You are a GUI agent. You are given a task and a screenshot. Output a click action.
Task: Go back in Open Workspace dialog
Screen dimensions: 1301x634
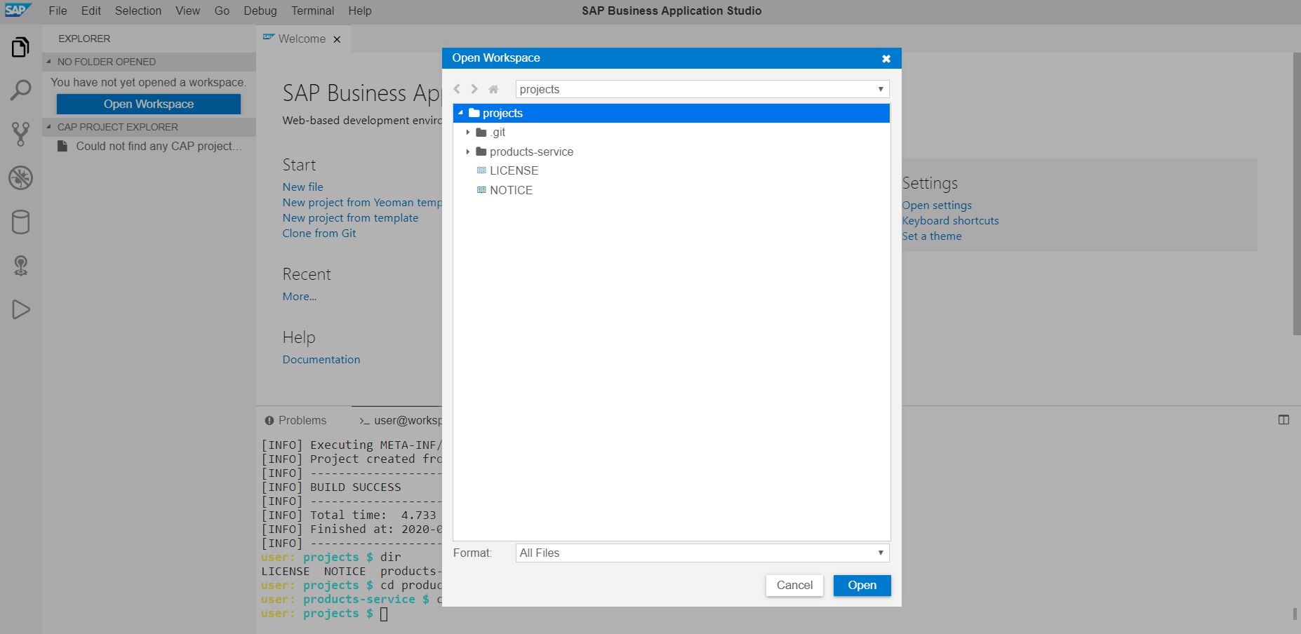(457, 89)
